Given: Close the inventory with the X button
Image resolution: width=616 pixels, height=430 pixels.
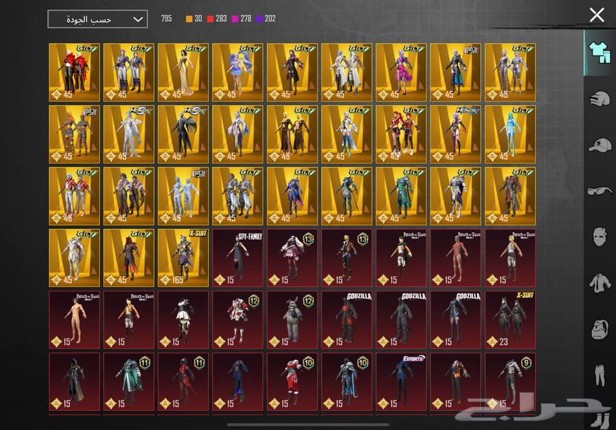Looking at the screenshot, I should 597,15.
